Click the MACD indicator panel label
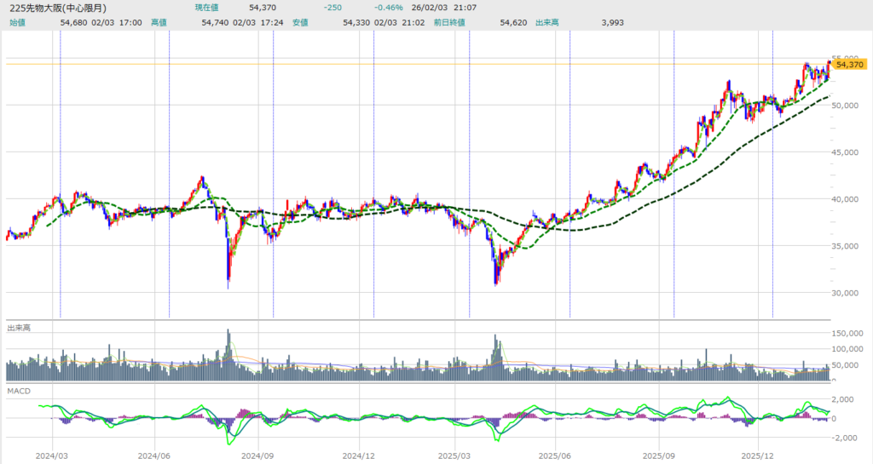 point(19,390)
